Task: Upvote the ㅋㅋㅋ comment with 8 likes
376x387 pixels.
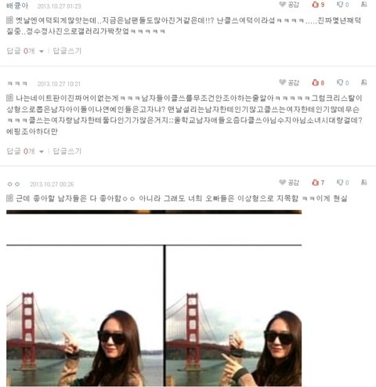Action: [318, 82]
